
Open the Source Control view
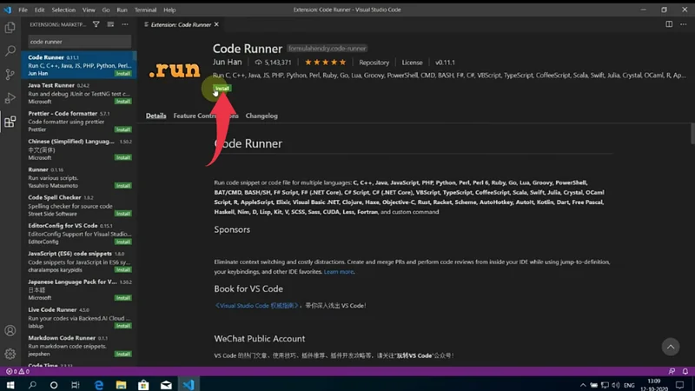(x=10, y=75)
